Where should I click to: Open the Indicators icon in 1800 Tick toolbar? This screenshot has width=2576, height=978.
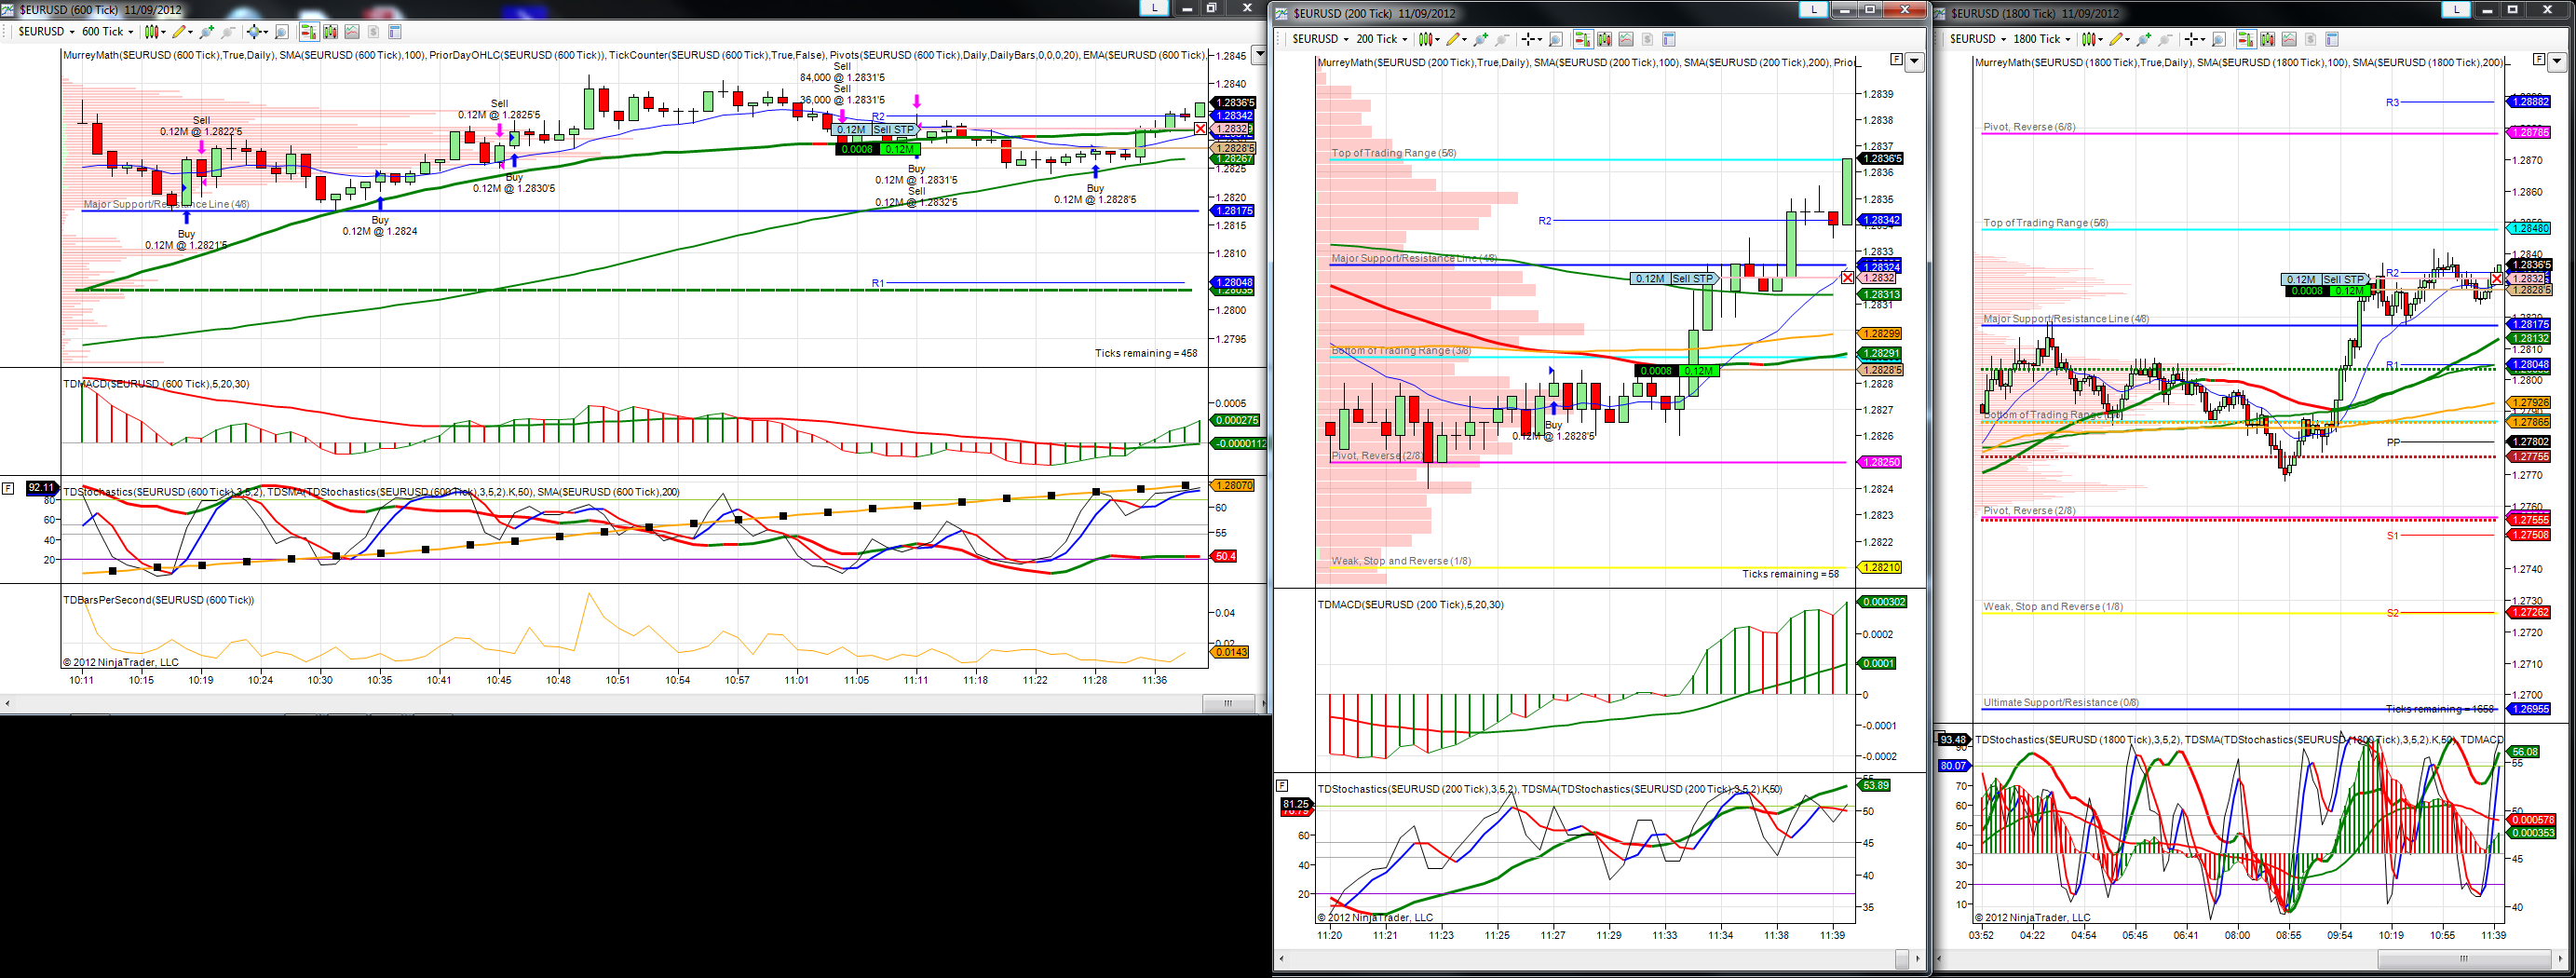click(2289, 39)
